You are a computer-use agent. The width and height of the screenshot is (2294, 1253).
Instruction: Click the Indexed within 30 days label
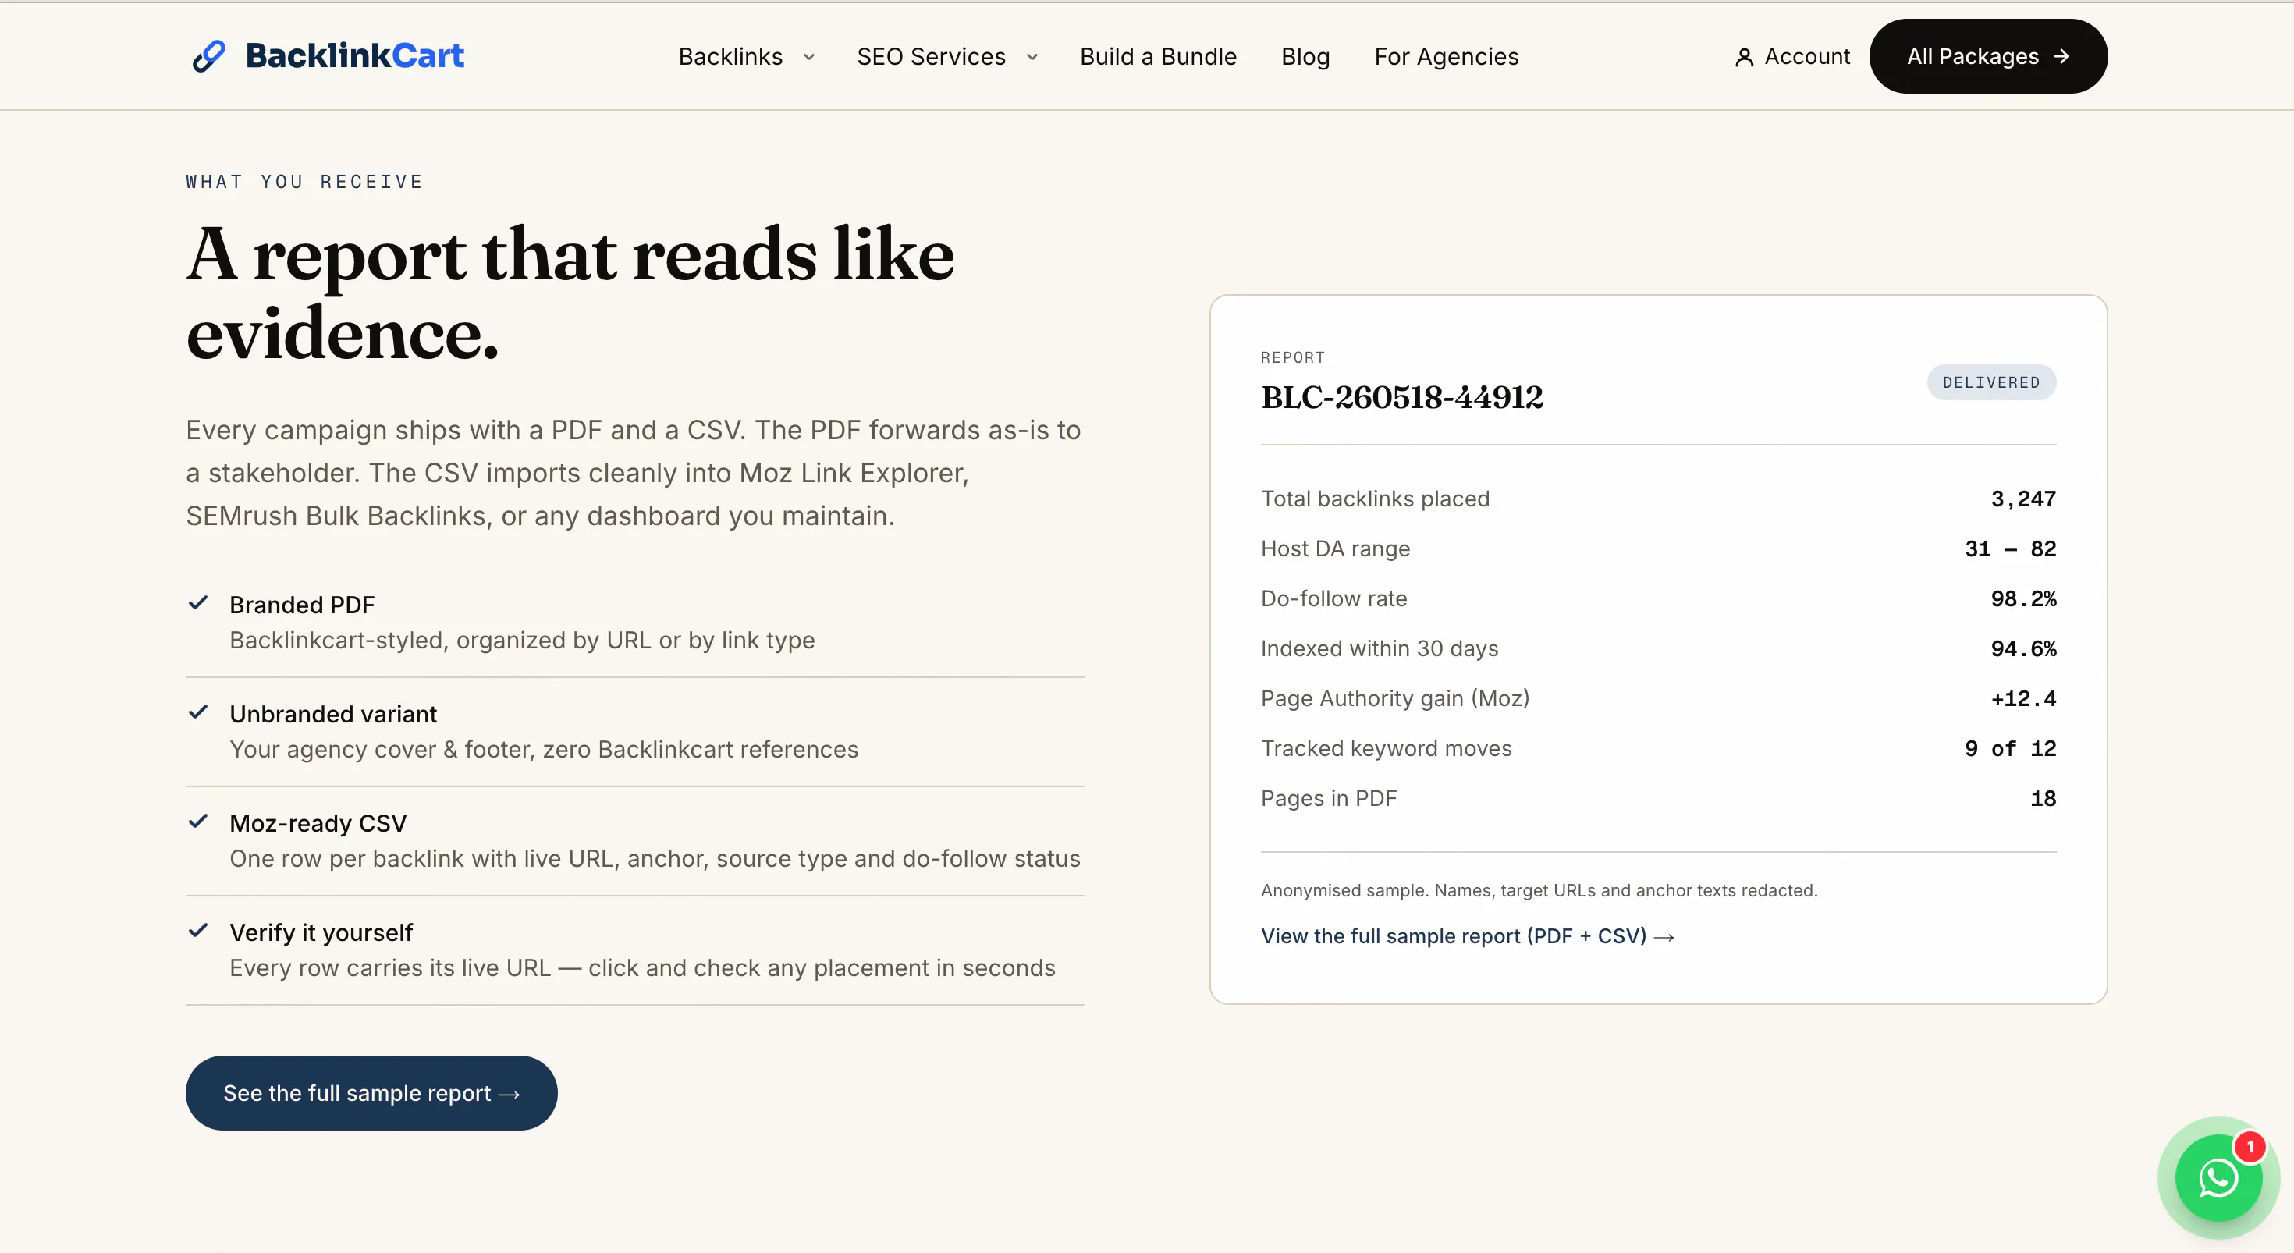pos(1380,648)
